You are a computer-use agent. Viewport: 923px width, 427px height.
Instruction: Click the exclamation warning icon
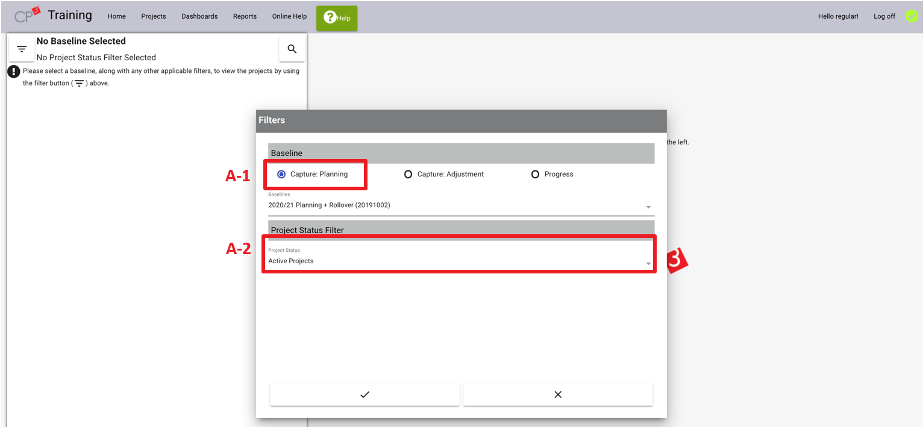[14, 72]
